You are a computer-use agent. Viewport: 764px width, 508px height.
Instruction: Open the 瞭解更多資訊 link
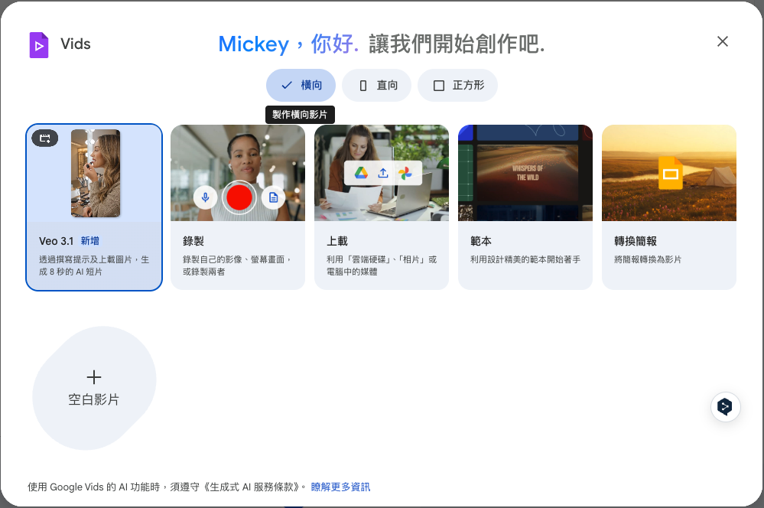[x=339, y=487]
